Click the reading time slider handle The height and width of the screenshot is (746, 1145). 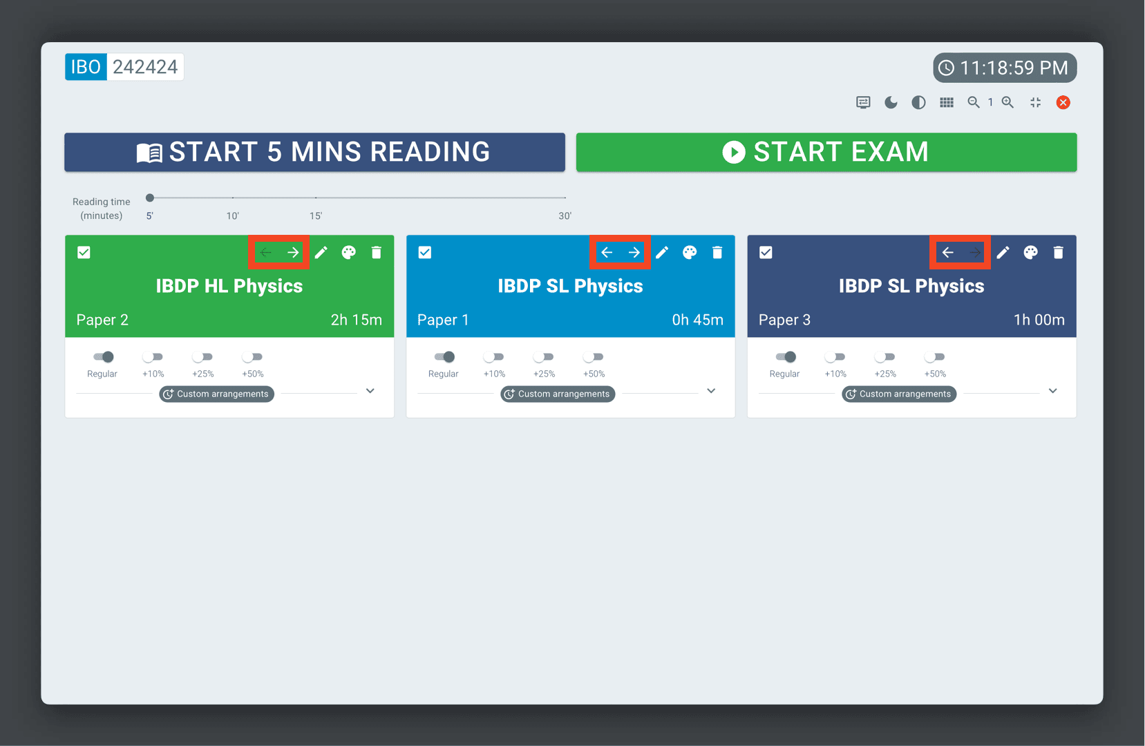coord(150,198)
